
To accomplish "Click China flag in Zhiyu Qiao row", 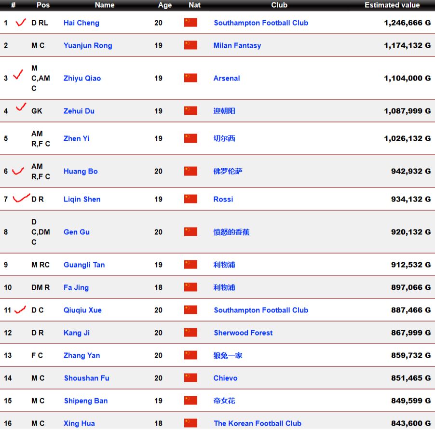I will 190,78.
